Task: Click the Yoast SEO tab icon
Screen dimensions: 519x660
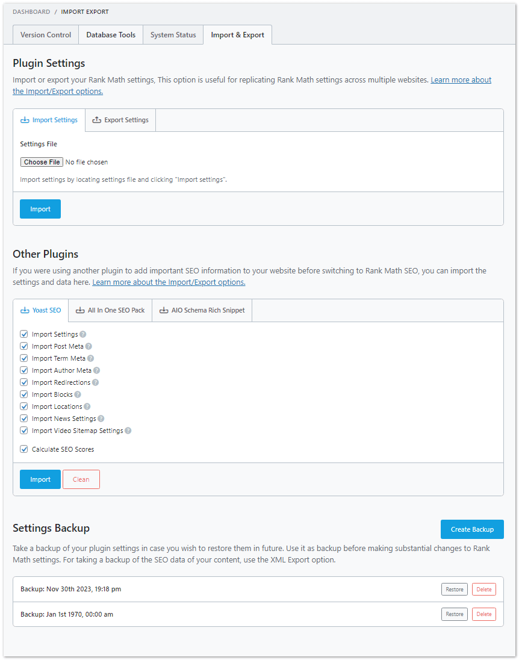Action: coord(25,310)
